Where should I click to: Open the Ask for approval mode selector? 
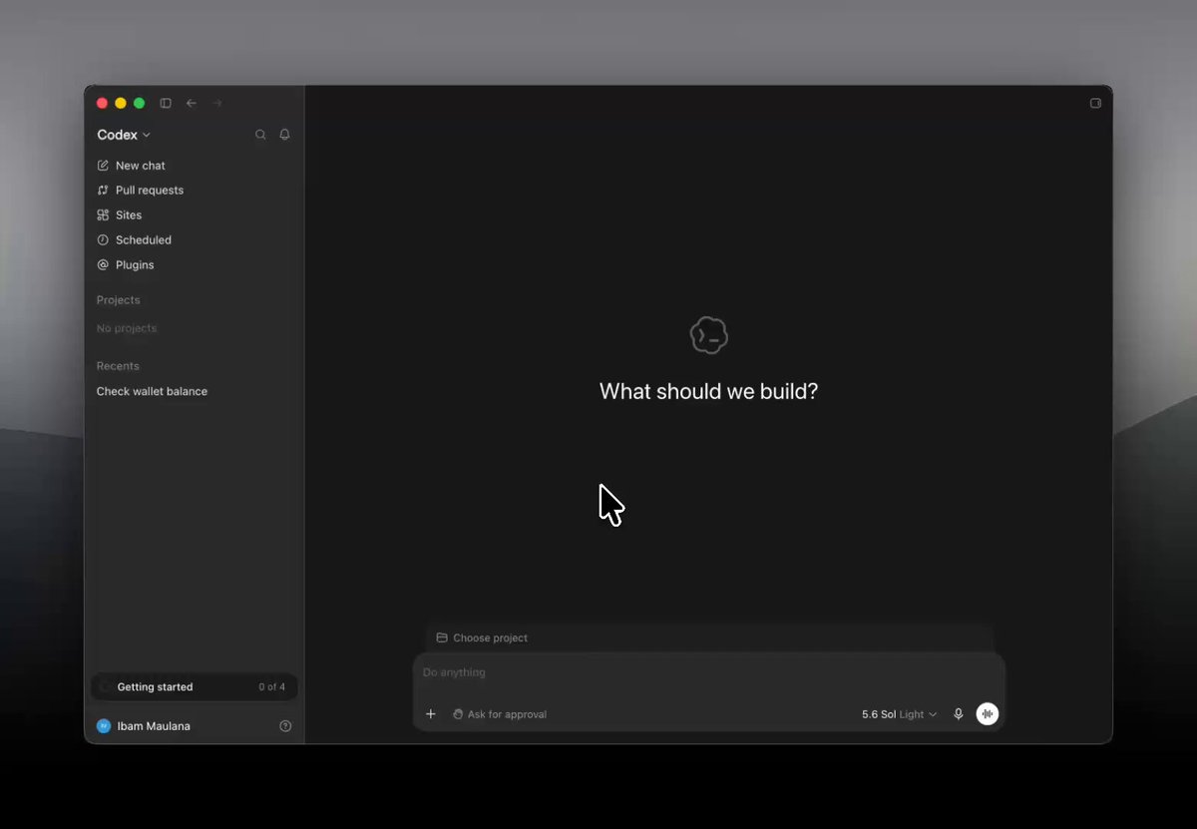click(499, 714)
